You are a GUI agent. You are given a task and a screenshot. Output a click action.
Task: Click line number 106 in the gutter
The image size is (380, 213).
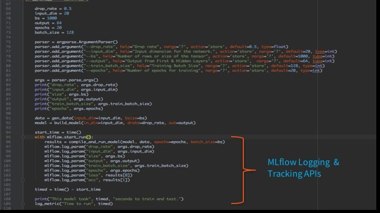click(7, 189)
